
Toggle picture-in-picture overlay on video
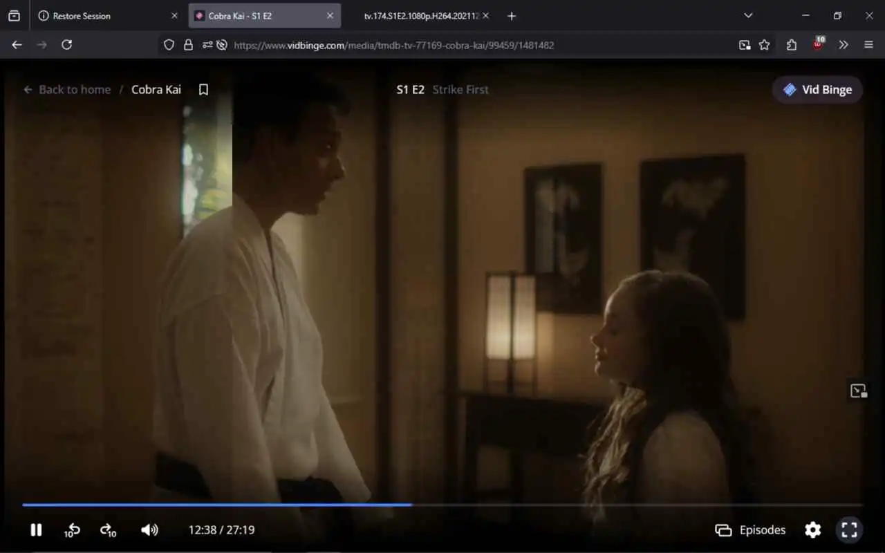coord(858,391)
